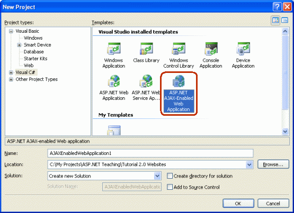The width and height of the screenshot is (294, 213).
Task: Collapse the Visual Basic tree node
Action: [11, 31]
